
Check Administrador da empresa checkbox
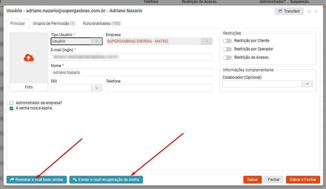pos(12,103)
